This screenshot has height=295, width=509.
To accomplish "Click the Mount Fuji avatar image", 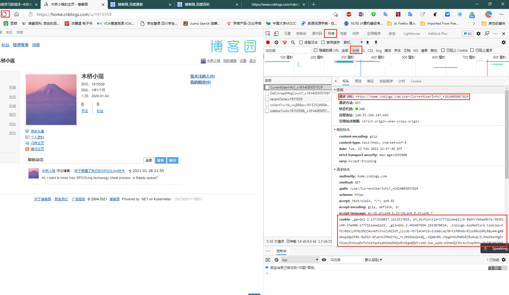I will 51,99.
